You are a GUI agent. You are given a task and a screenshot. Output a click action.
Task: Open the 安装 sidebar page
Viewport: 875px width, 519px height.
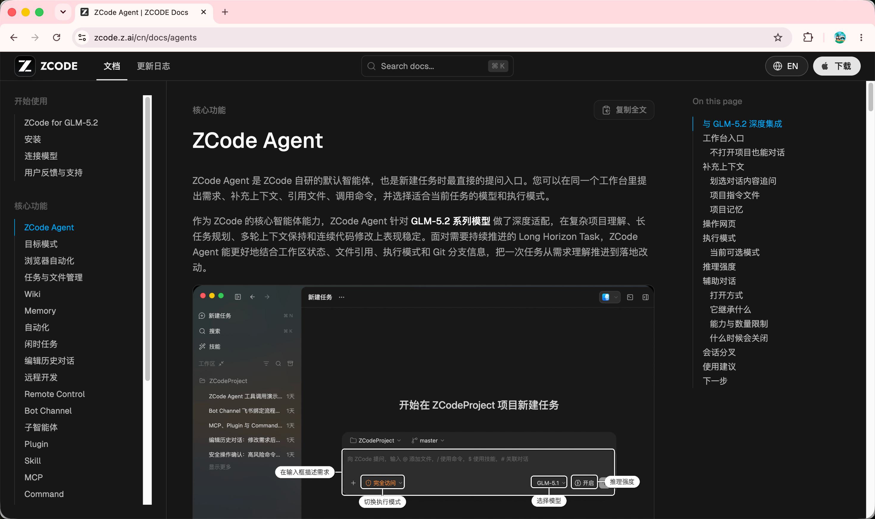click(33, 139)
